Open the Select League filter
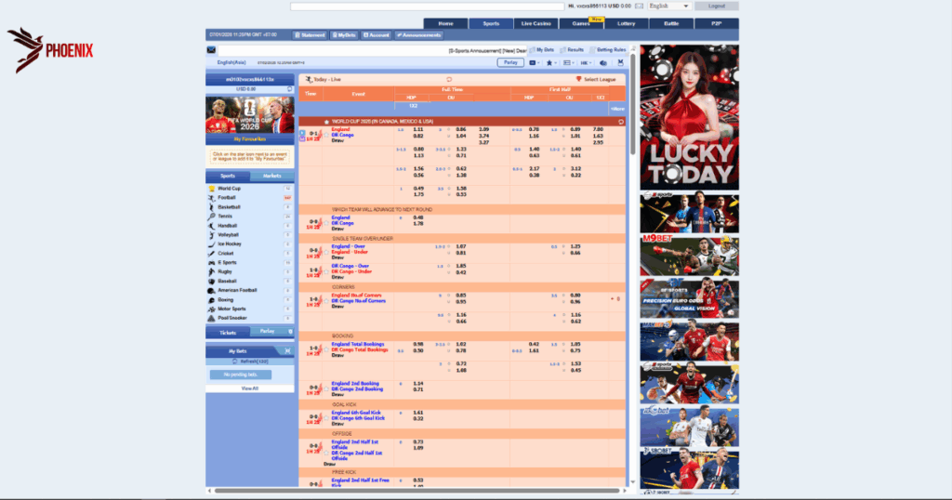The image size is (952, 500). point(596,80)
